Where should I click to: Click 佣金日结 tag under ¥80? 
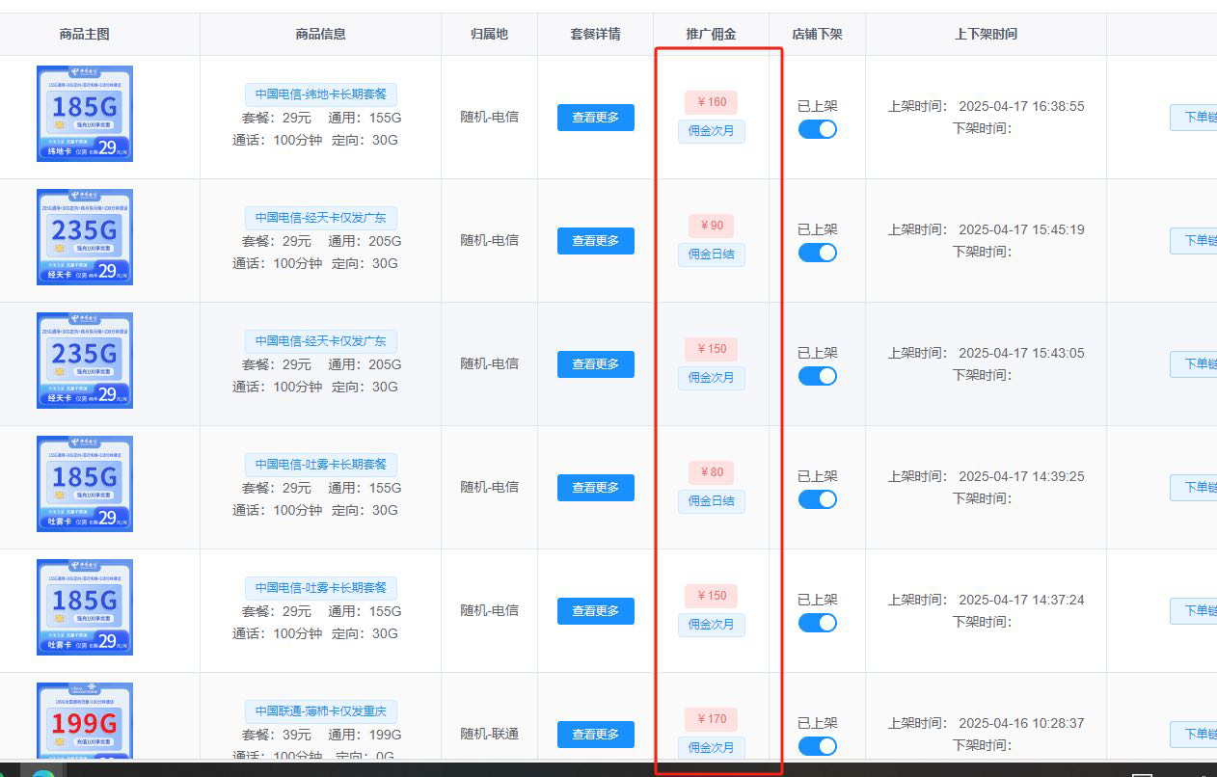coord(712,501)
